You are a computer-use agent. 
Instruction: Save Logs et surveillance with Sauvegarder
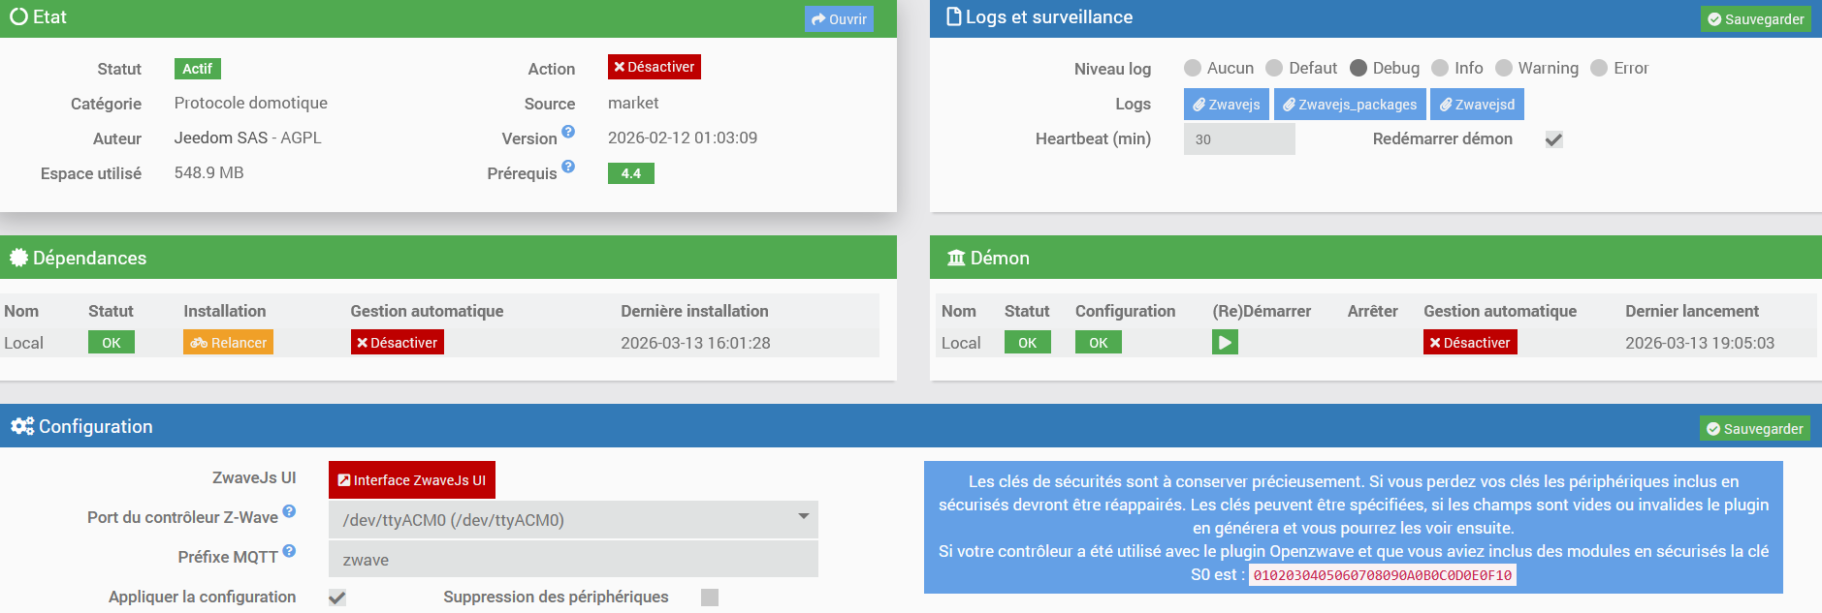pyautogui.click(x=1755, y=19)
